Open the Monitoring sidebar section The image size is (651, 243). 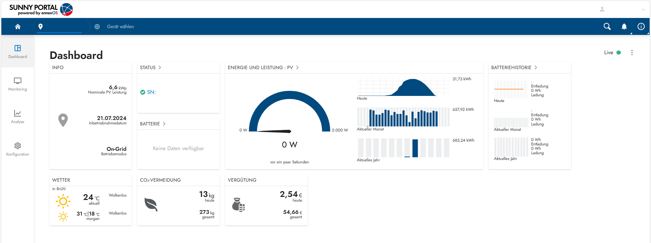click(18, 84)
